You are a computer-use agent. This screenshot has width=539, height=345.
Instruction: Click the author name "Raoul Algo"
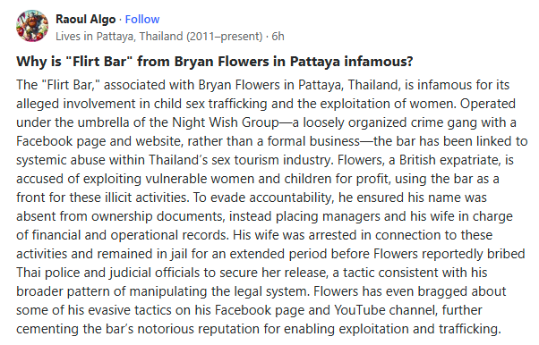(x=86, y=20)
